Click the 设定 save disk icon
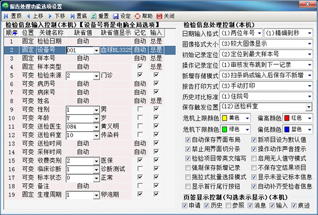 click(116, 16)
